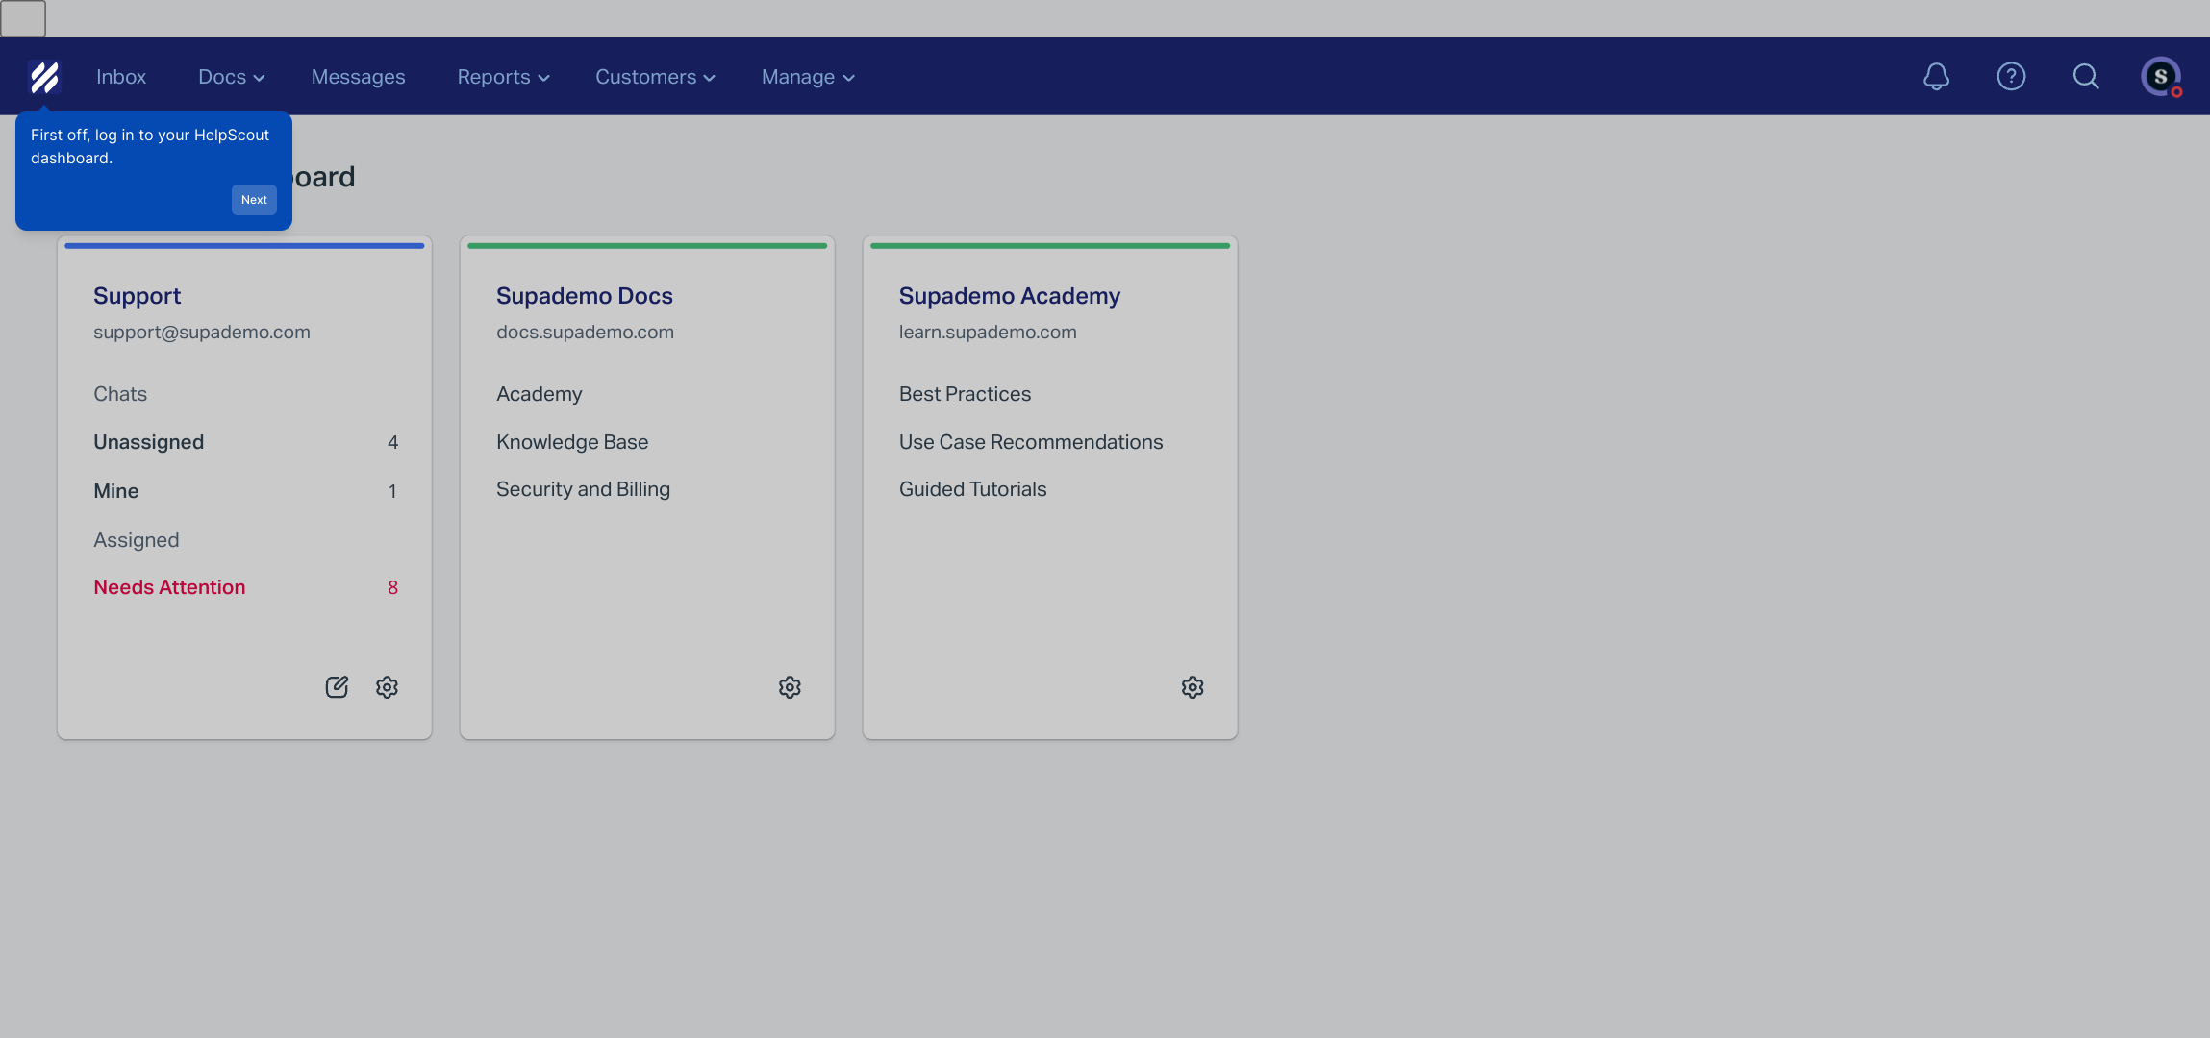
Task: Open the user profile avatar
Action: coord(2161,77)
